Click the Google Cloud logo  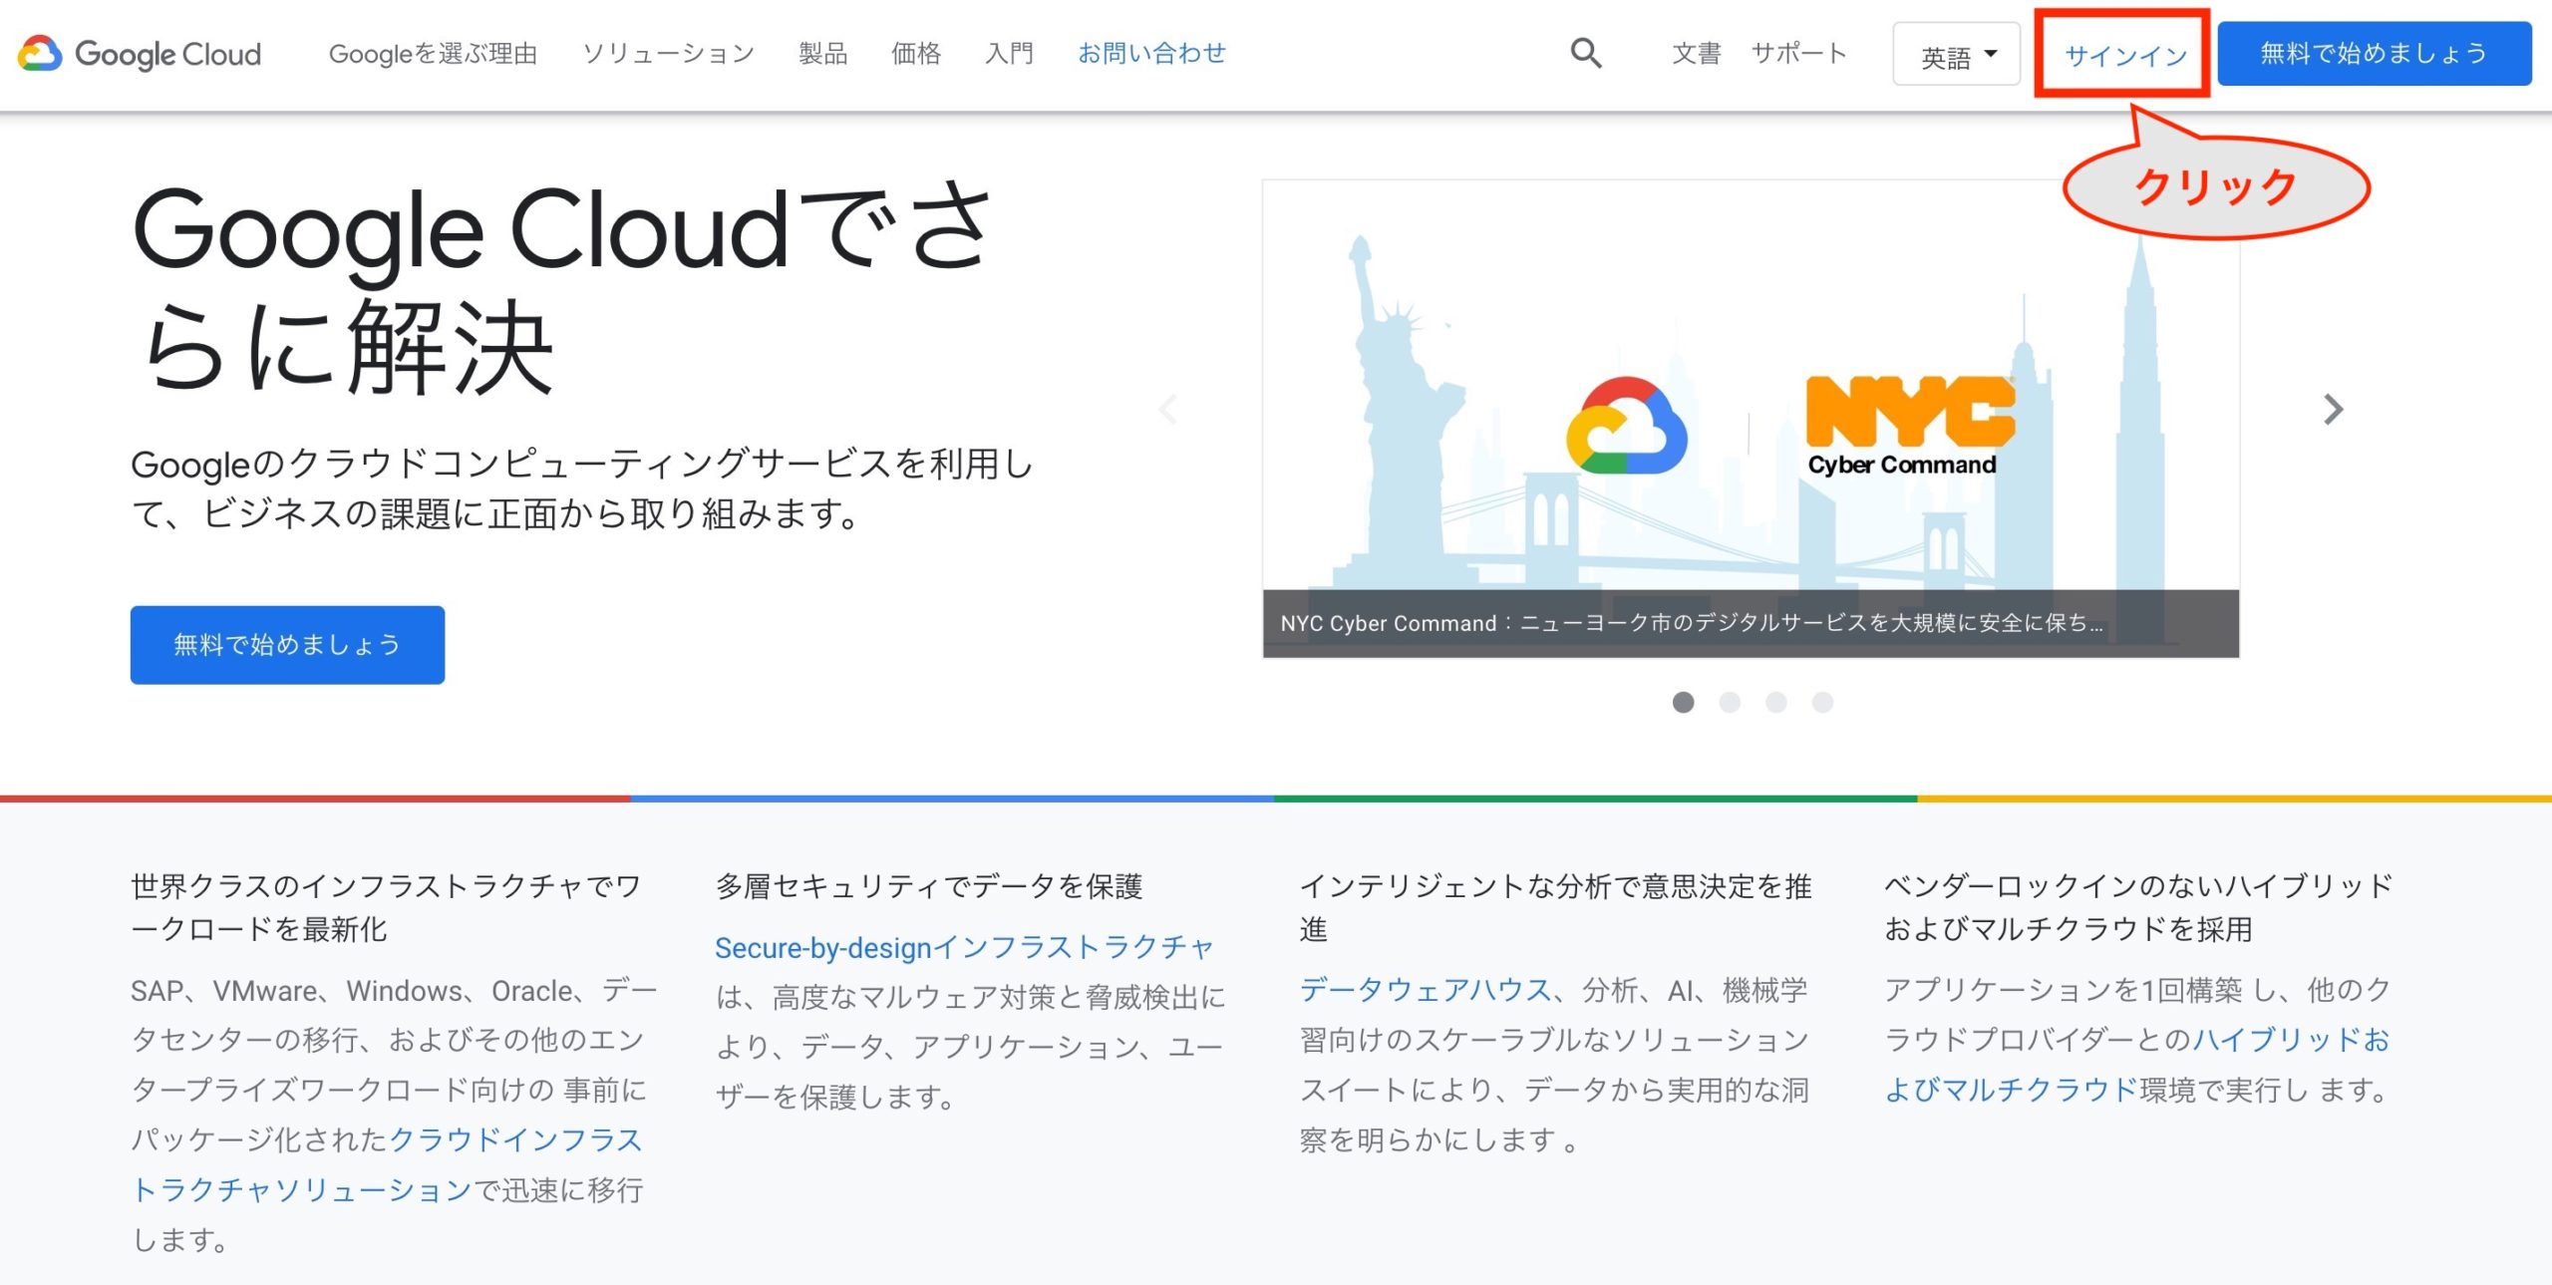click(x=140, y=54)
